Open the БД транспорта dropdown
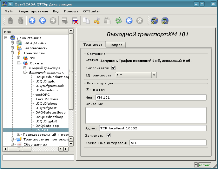This screenshot has height=169, width=218. pos(154,75)
